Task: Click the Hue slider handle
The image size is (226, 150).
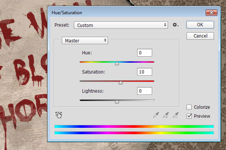Action: point(117,64)
